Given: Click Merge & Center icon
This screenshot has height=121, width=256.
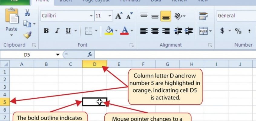Looking at the screenshot, I should pos(203,31).
